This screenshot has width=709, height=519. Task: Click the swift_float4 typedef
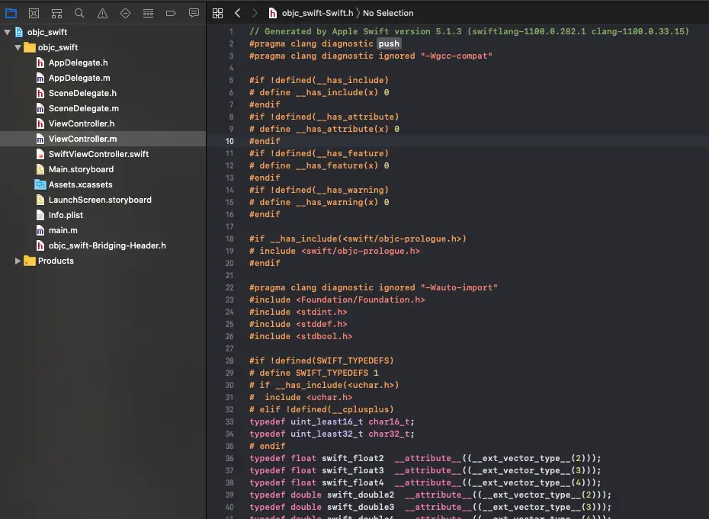click(x=353, y=482)
